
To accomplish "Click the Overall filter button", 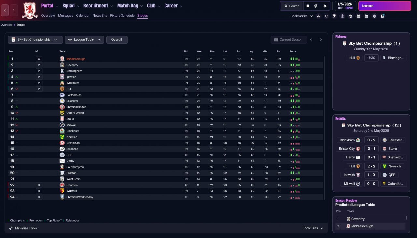I will [117, 40].
